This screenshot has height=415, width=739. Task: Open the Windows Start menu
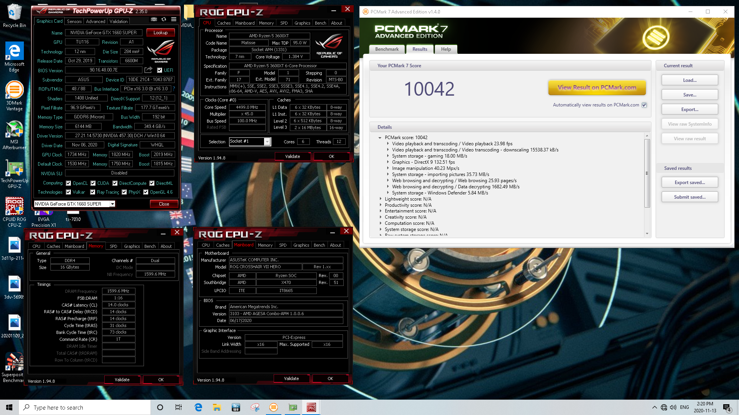coord(9,407)
